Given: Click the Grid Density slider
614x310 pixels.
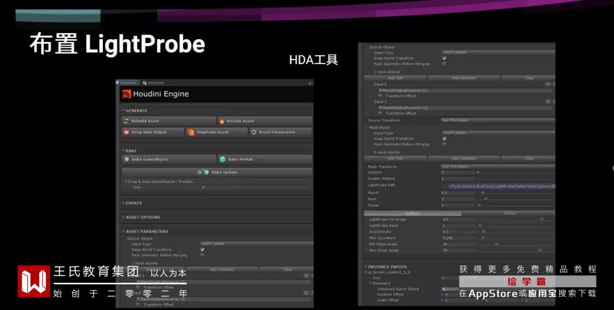Looking at the screenshot, I should point(516,232).
